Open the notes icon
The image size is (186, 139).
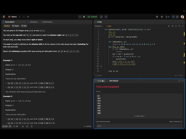pos(101,17)
